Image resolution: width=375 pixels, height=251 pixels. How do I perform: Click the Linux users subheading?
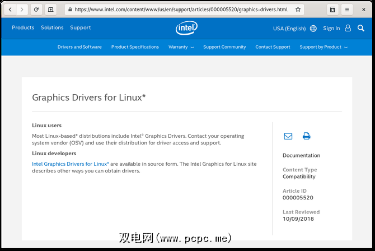tap(46, 125)
